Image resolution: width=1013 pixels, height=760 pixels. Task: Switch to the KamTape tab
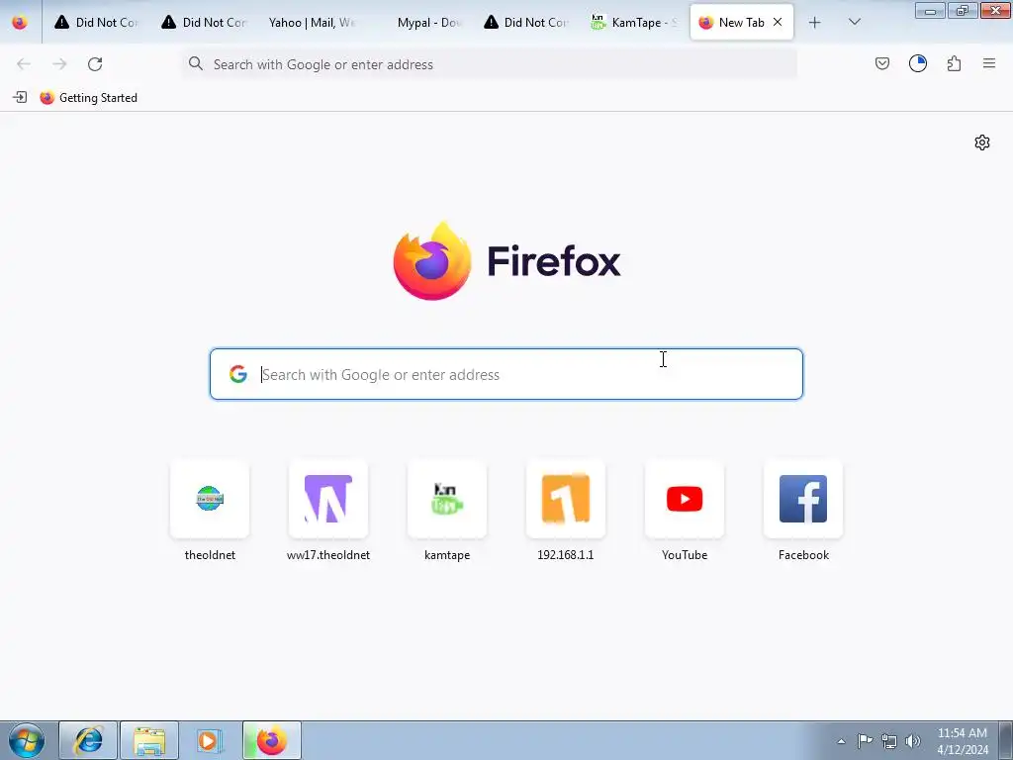(x=632, y=23)
